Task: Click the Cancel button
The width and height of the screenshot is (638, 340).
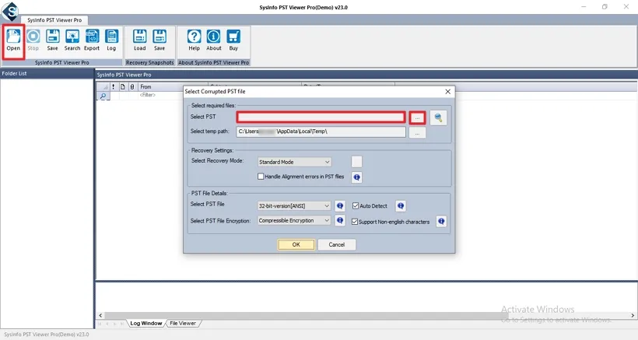Action: tap(336, 244)
